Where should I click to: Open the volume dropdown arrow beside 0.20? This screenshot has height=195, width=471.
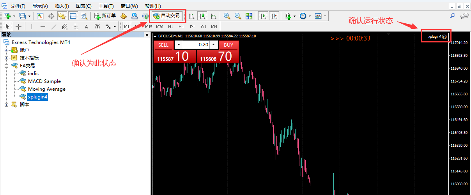tap(179, 45)
